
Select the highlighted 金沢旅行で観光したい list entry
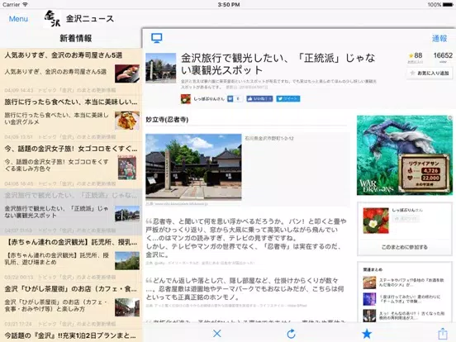point(71,211)
